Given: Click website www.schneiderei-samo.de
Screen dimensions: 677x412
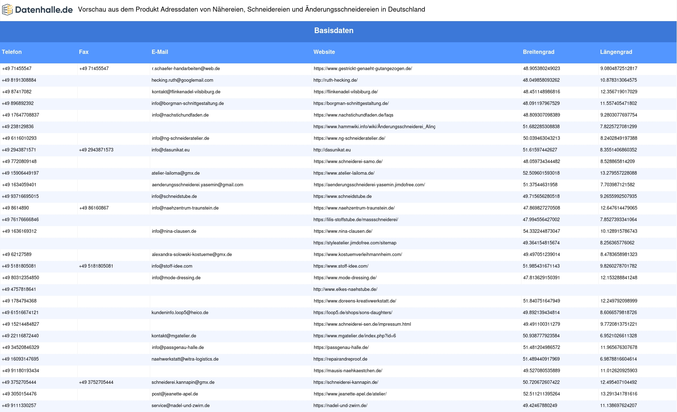Looking at the screenshot, I should point(348,162).
